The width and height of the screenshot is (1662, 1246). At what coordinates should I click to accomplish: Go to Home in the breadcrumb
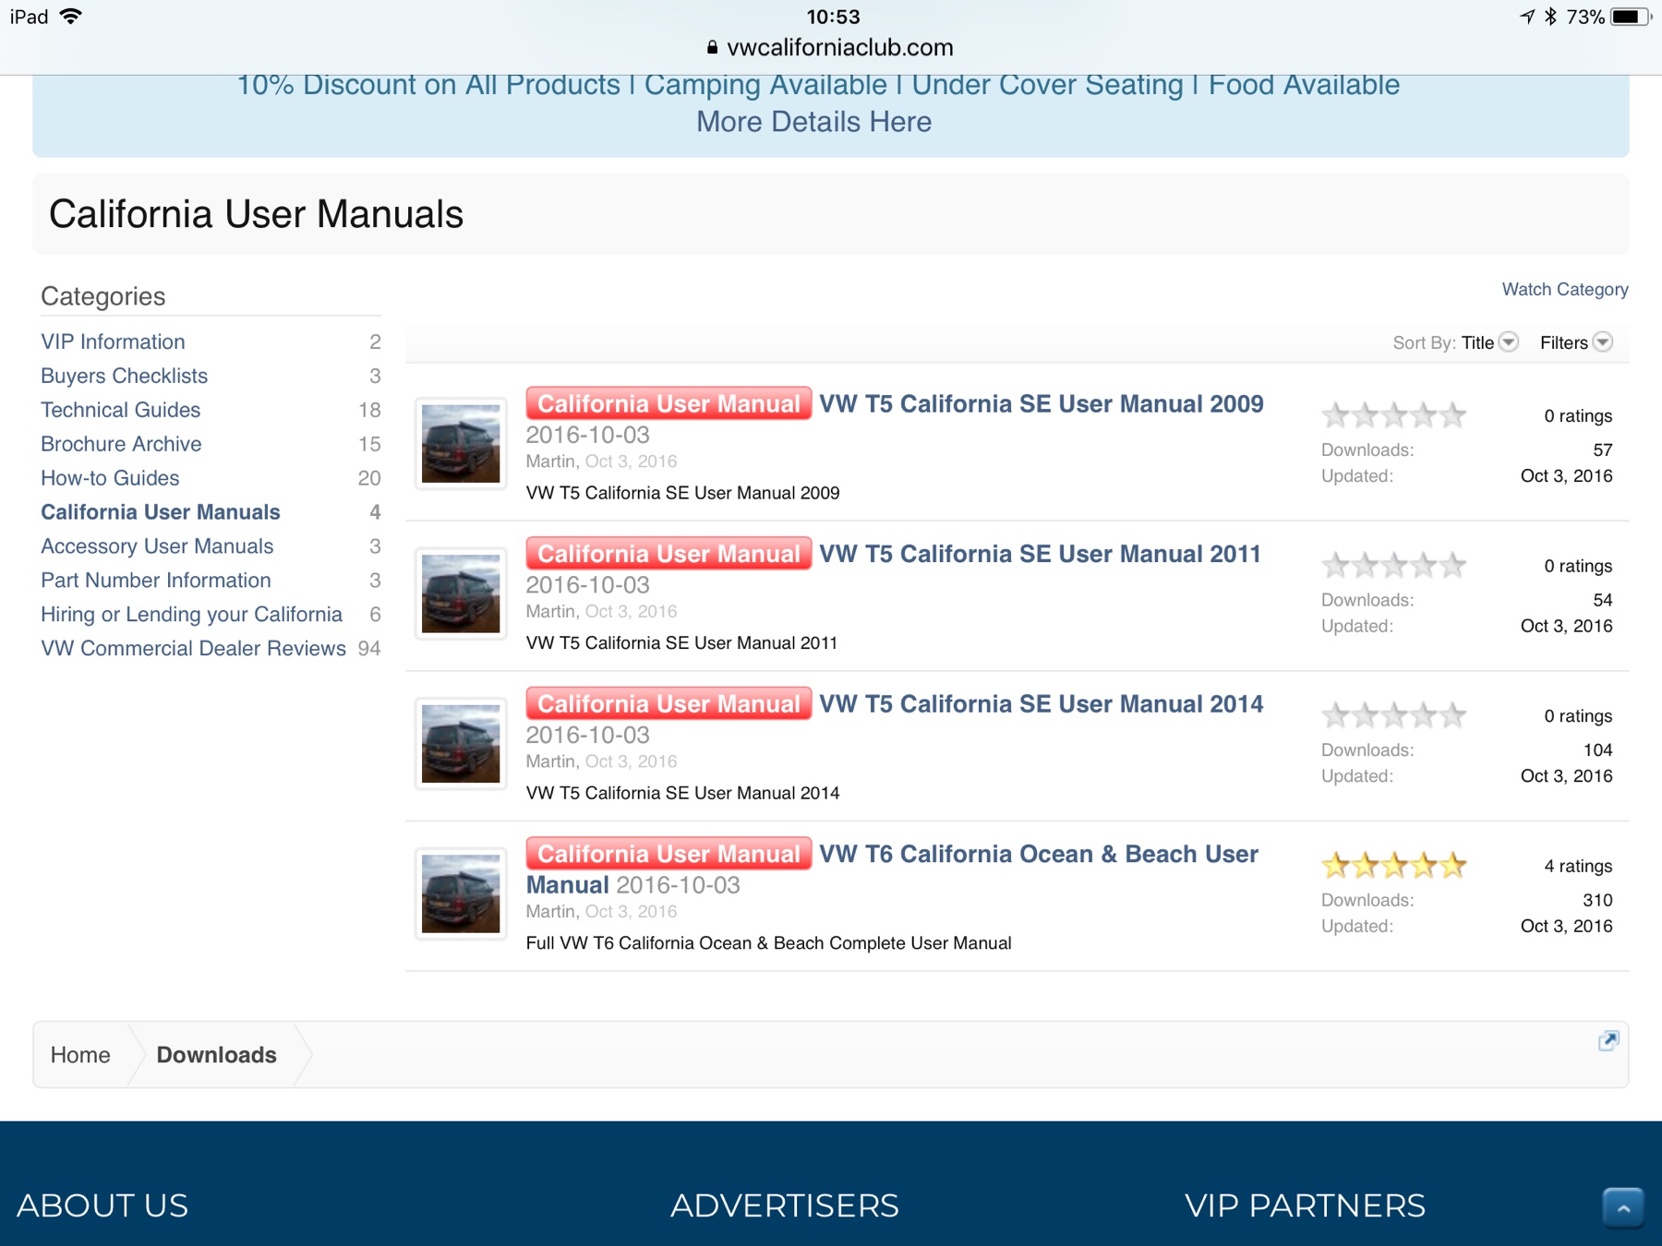click(80, 1055)
